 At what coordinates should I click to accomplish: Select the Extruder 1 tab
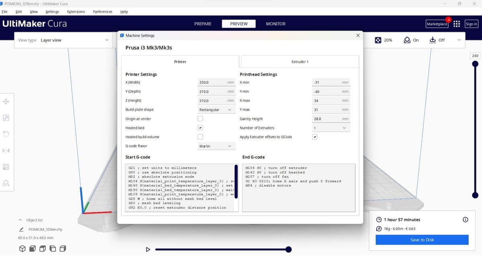(x=300, y=62)
